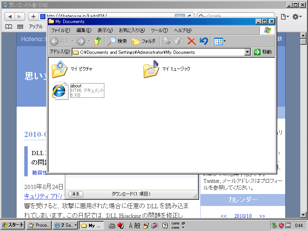Click the red Delete X icon
308x231 pixels.
point(191,41)
